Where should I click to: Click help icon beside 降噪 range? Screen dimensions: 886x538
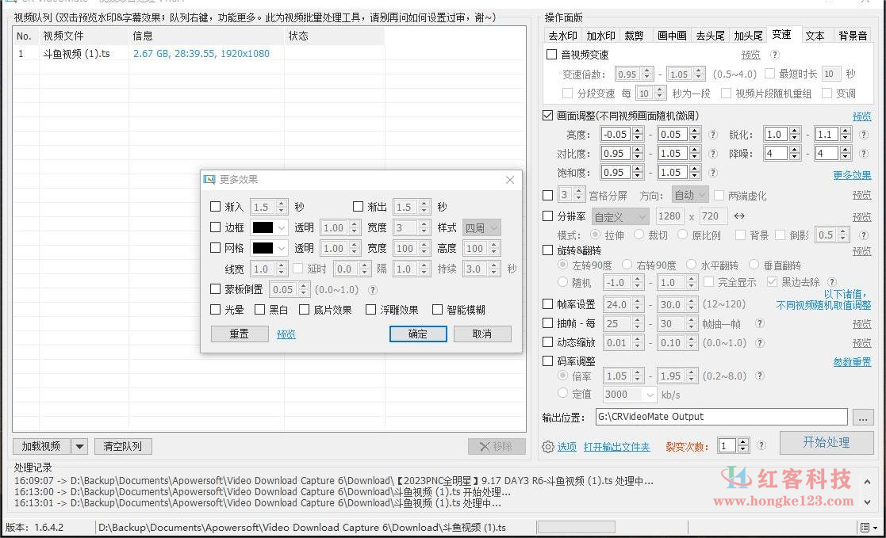click(864, 154)
